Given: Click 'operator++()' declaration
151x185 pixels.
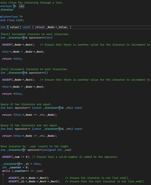Looking at the screenshot, I should (x=38, y=73).
